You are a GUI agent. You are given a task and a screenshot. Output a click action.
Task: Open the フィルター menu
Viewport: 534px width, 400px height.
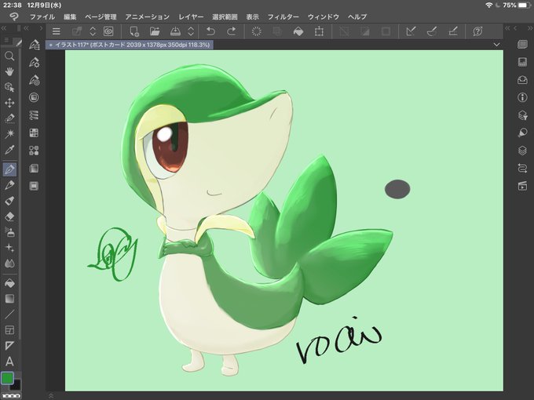[x=283, y=16]
